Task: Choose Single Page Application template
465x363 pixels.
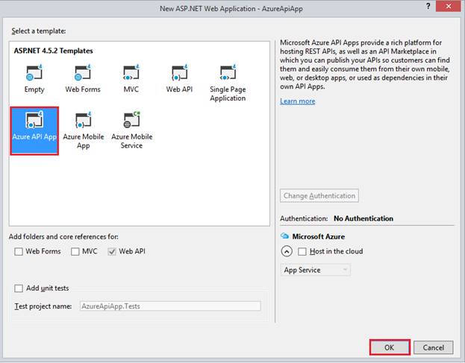Action: (x=228, y=83)
